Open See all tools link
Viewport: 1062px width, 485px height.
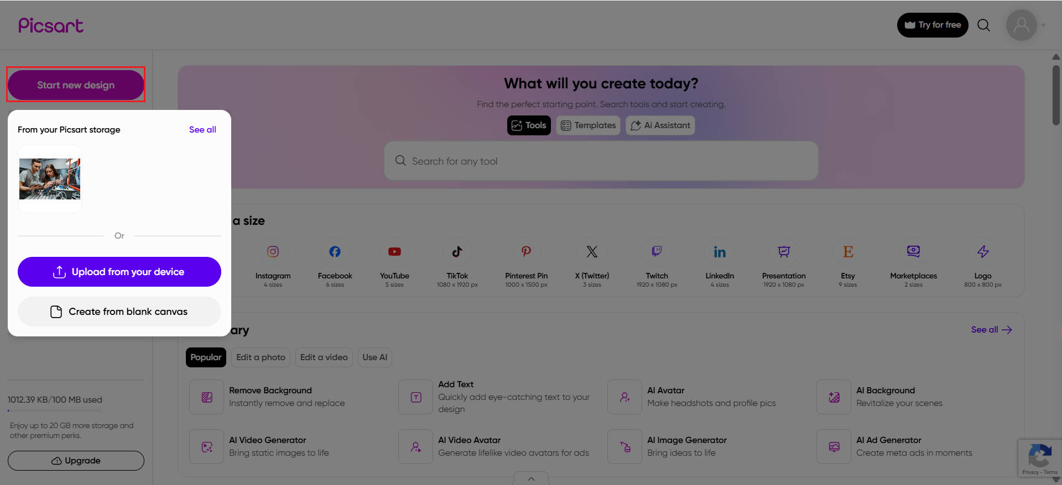point(991,330)
